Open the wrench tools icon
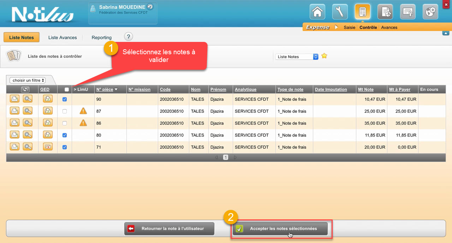This screenshot has width=452, height=243. [x=340, y=12]
